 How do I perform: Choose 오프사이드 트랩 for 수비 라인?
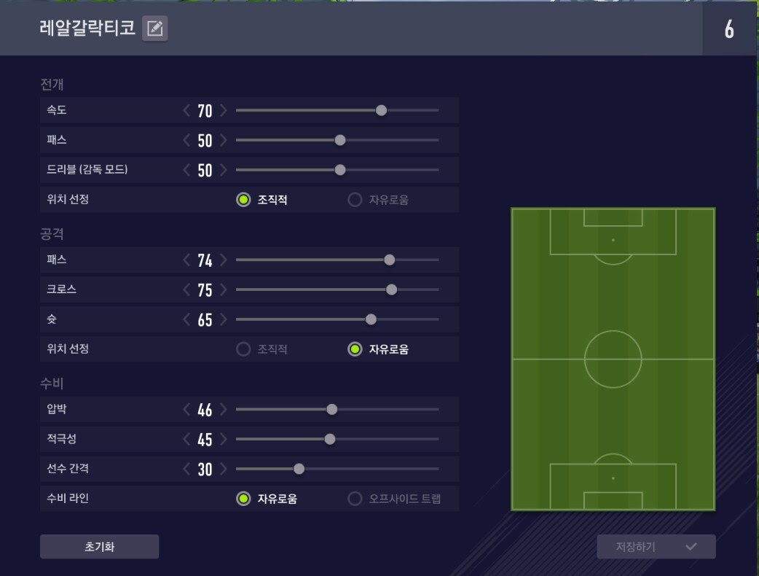point(355,499)
